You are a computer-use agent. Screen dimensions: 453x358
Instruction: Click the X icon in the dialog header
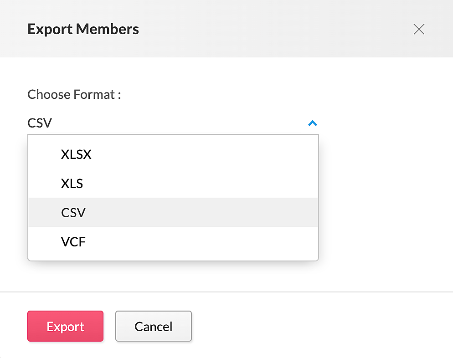coord(418,30)
